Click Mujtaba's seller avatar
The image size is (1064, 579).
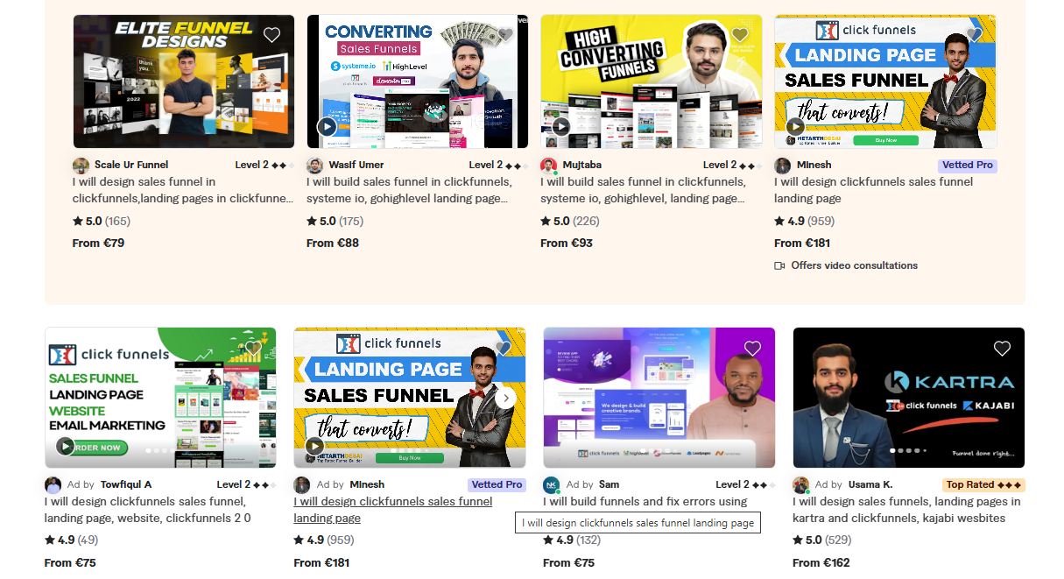point(549,166)
